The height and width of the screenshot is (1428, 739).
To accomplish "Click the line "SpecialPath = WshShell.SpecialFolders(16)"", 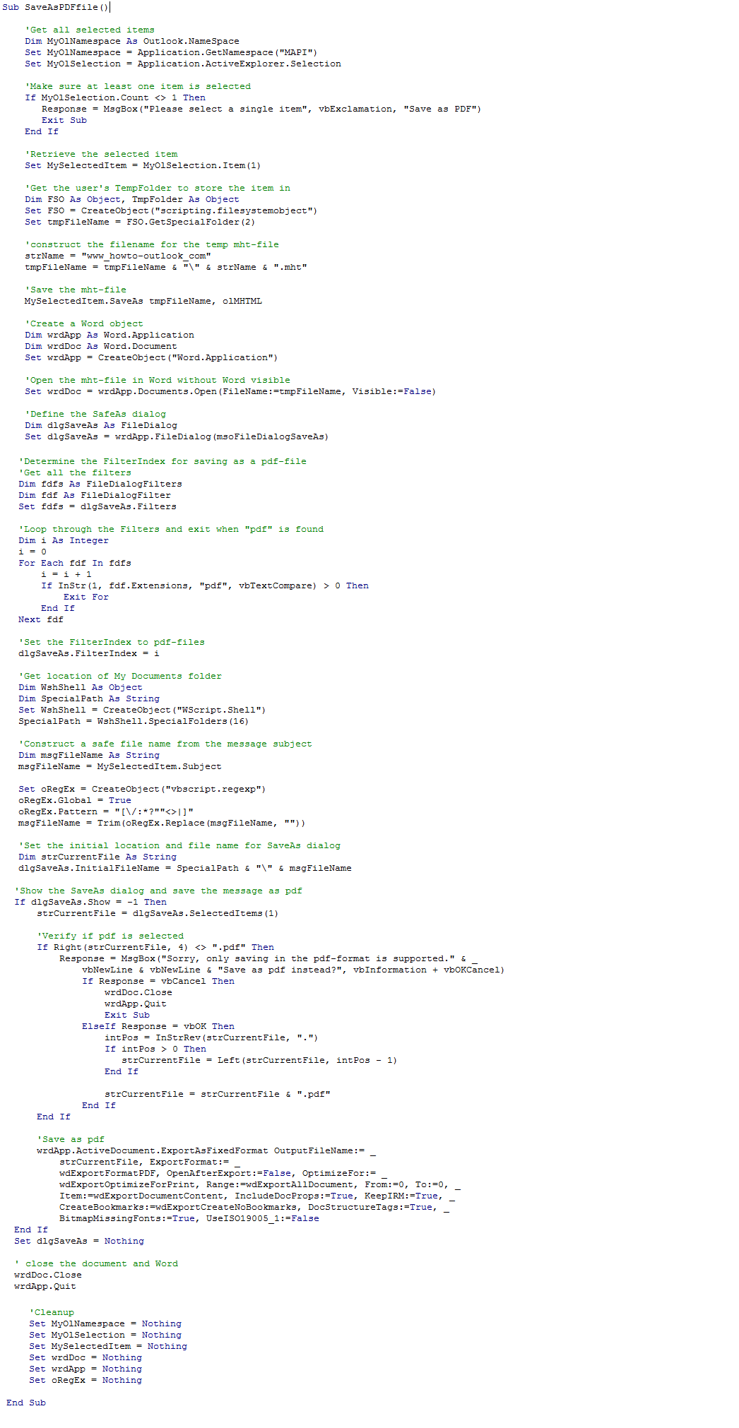I will click(134, 721).
